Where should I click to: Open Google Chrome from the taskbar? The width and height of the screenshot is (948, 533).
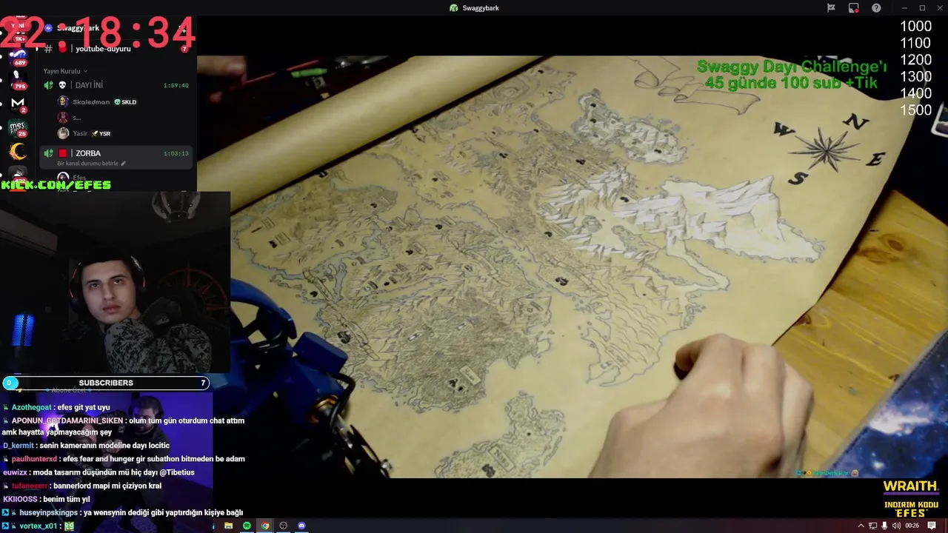tap(265, 526)
